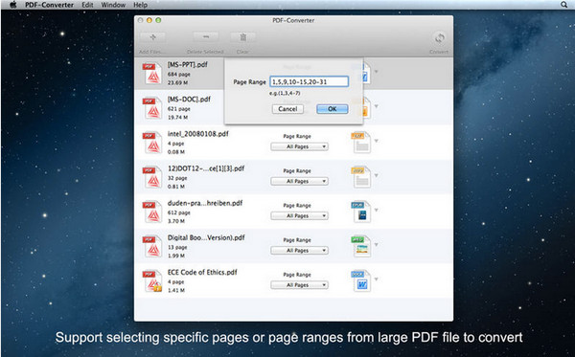Click the Convert icon in toolbar
Screen dimensions: 575x357
click(439, 38)
